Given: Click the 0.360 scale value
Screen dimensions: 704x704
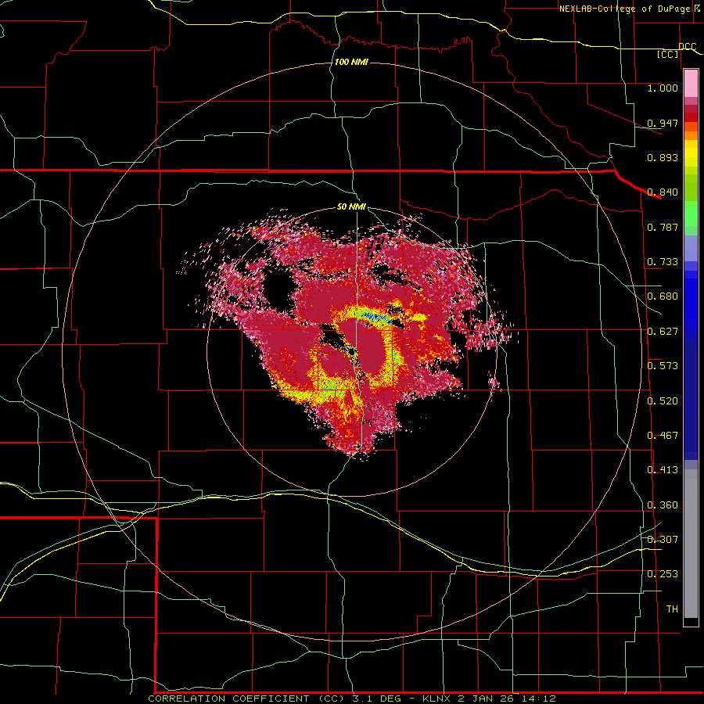Looking at the screenshot, I should point(663,505).
